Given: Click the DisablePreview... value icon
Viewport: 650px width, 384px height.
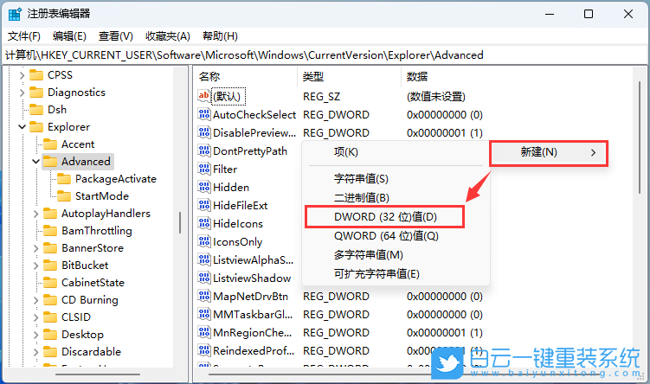Looking at the screenshot, I should tap(204, 132).
